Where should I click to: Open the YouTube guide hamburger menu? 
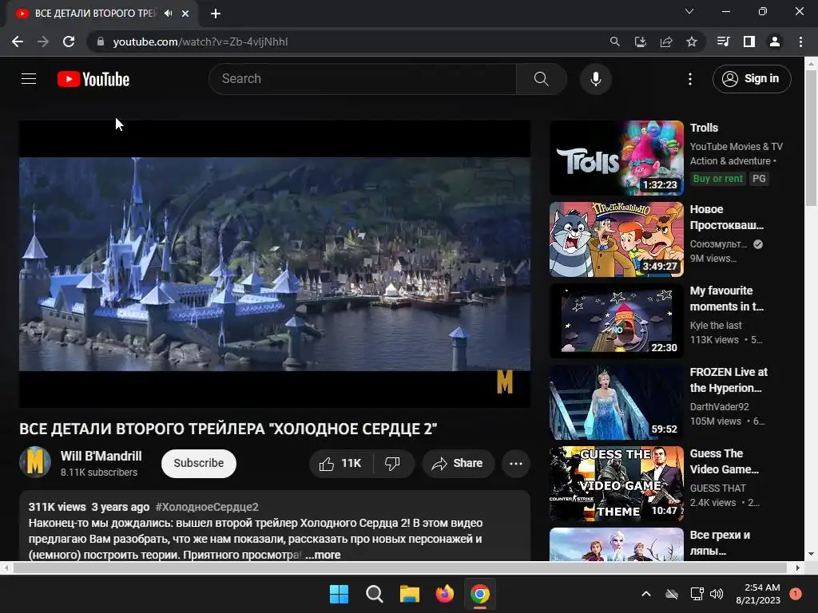[x=29, y=79]
